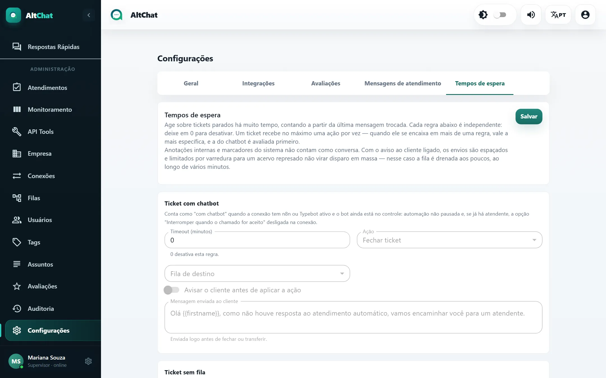Select the Tempos de espera tab
This screenshot has height=378, width=606.
pyautogui.click(x=480, y=83)
